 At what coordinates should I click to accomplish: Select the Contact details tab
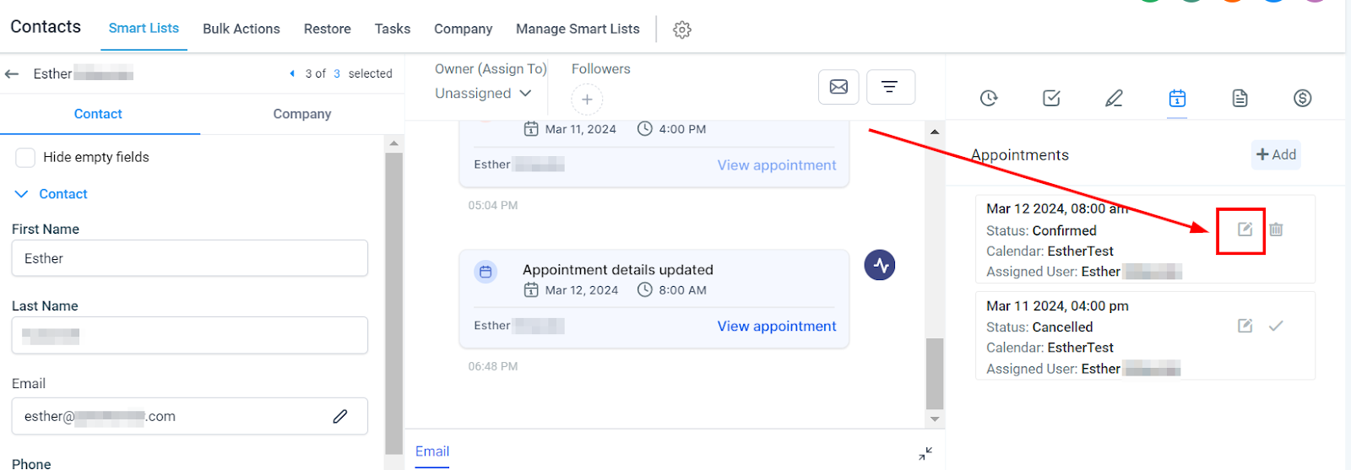click(98, 114)
